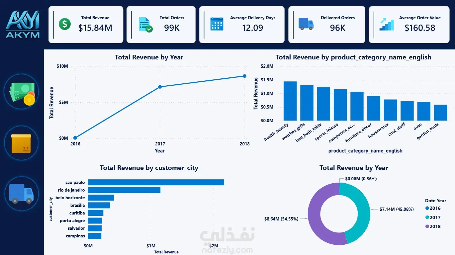The image size is (455, 255).
Task: Select the belo horizonte revenue bar
Action: (101, 198)
